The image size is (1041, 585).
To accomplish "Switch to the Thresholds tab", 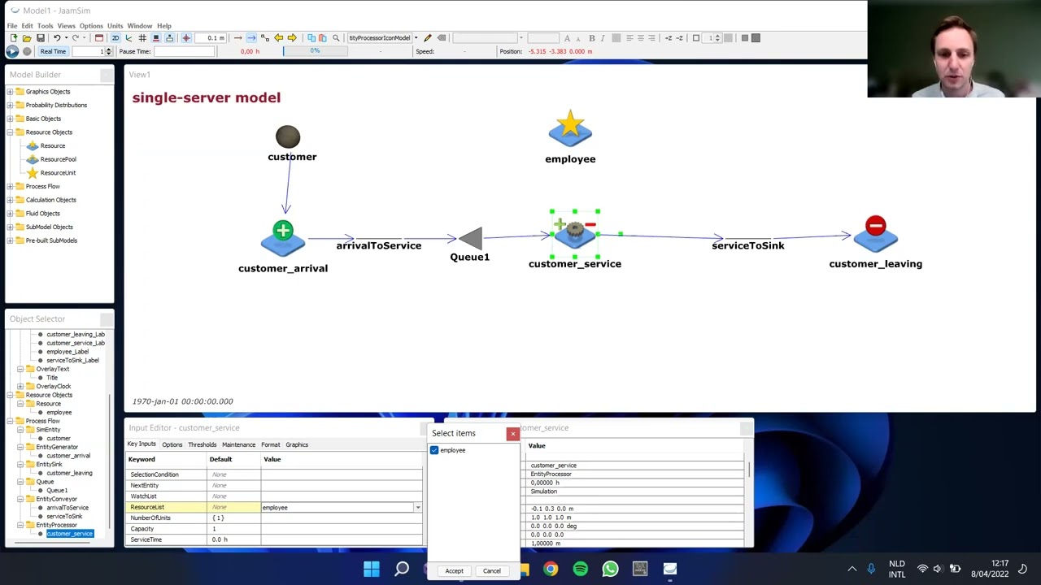I will click(x=203, y=444).
